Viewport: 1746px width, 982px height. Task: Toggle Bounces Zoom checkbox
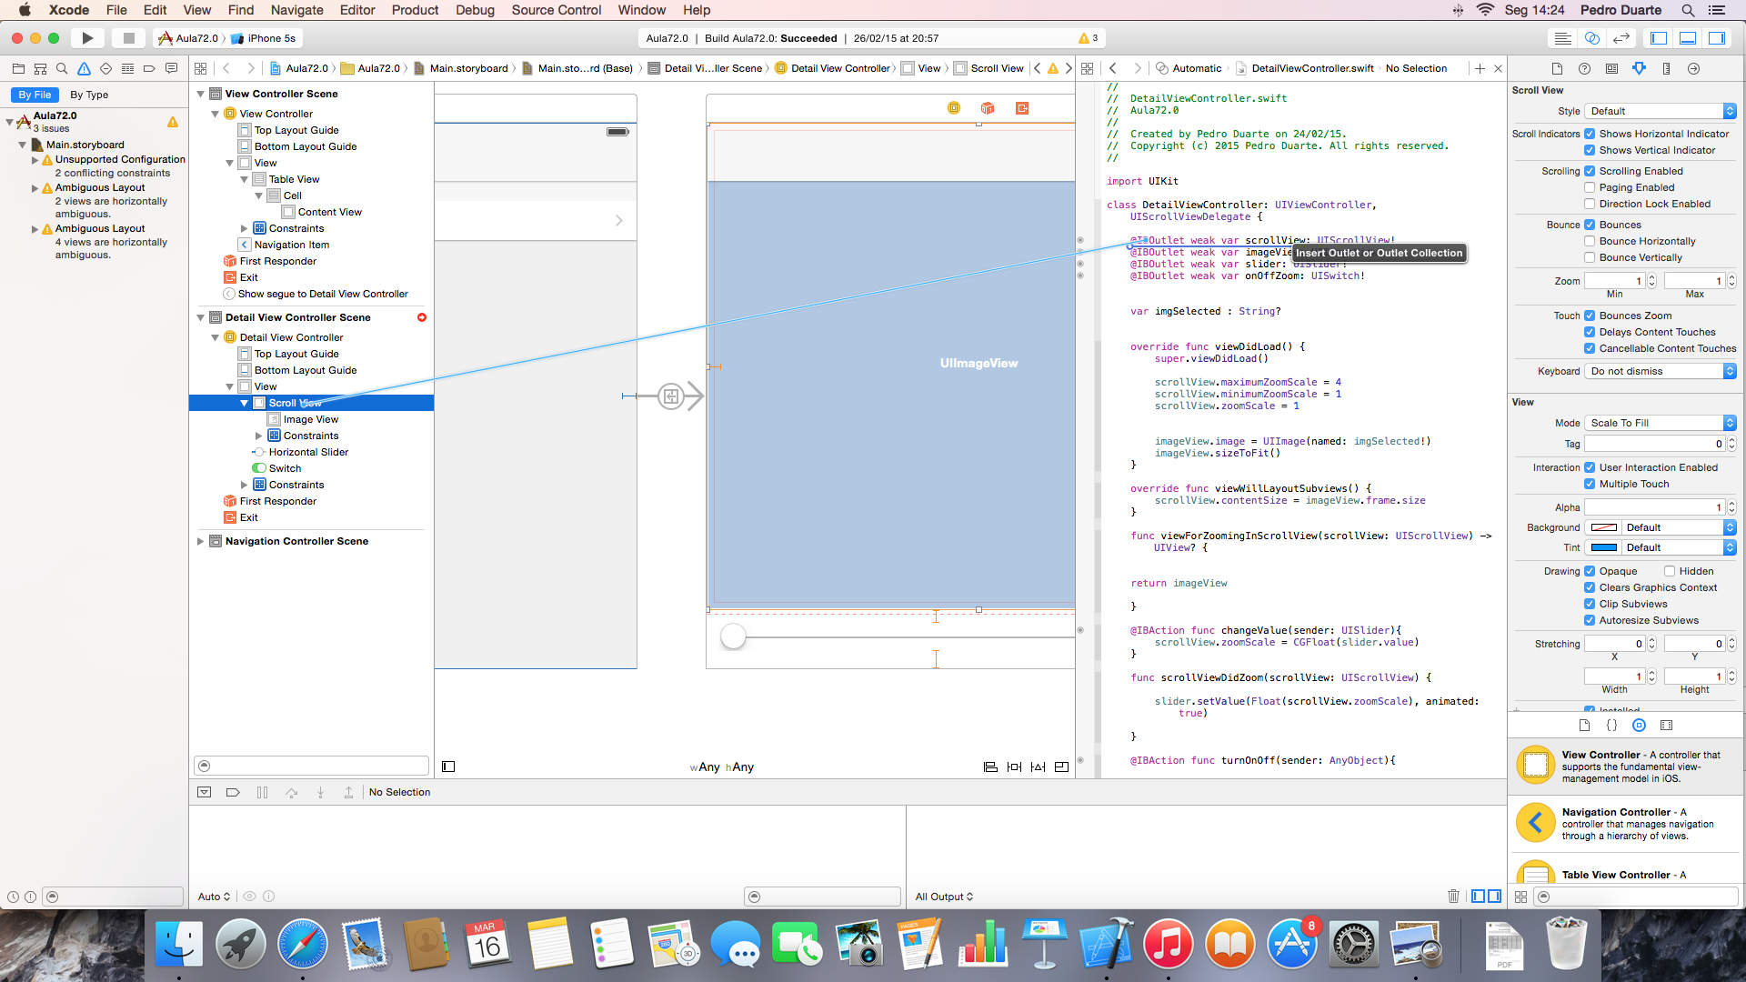click(1590, 316)
